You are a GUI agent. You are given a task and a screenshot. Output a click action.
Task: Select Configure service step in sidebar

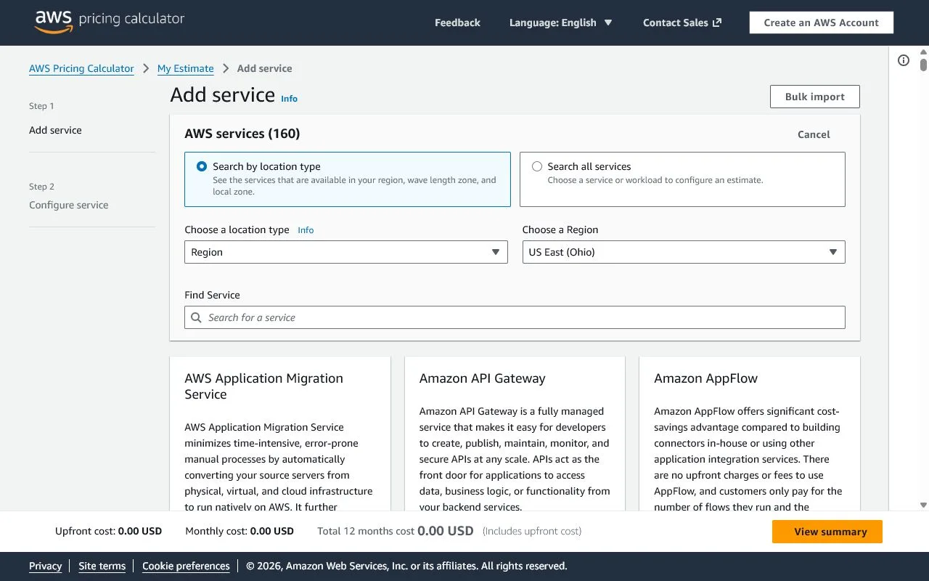pos(68,205)
